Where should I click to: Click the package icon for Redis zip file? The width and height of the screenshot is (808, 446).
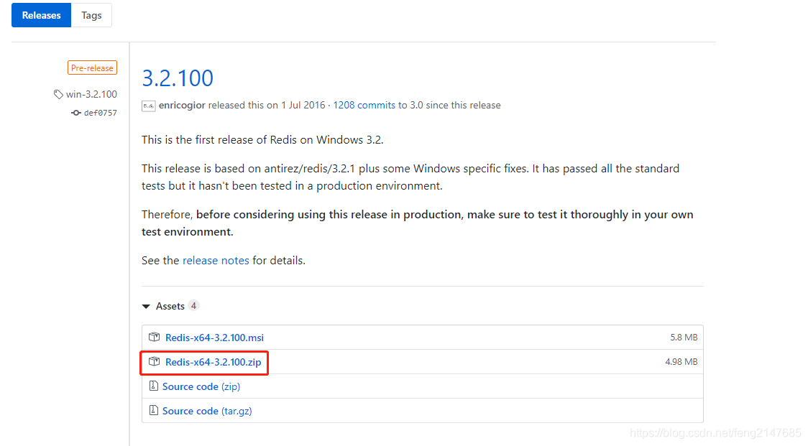(154, 361)
